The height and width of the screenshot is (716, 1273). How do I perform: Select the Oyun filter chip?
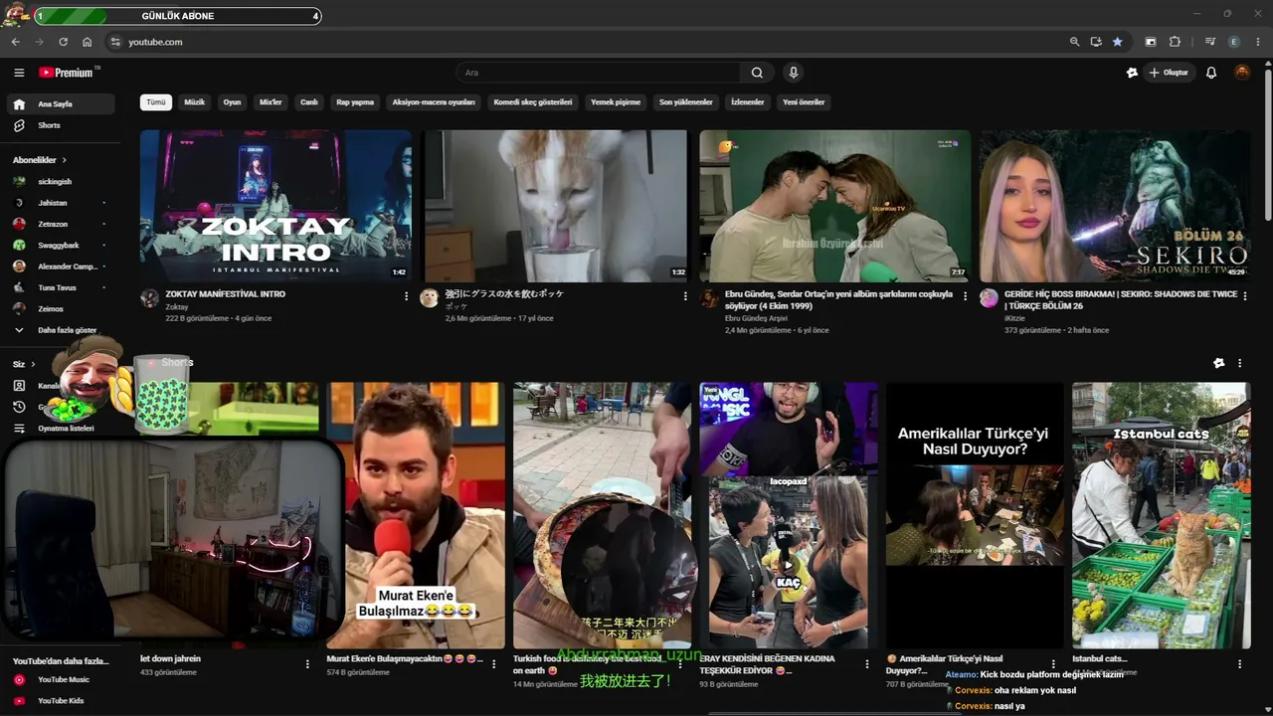[232, 102]
